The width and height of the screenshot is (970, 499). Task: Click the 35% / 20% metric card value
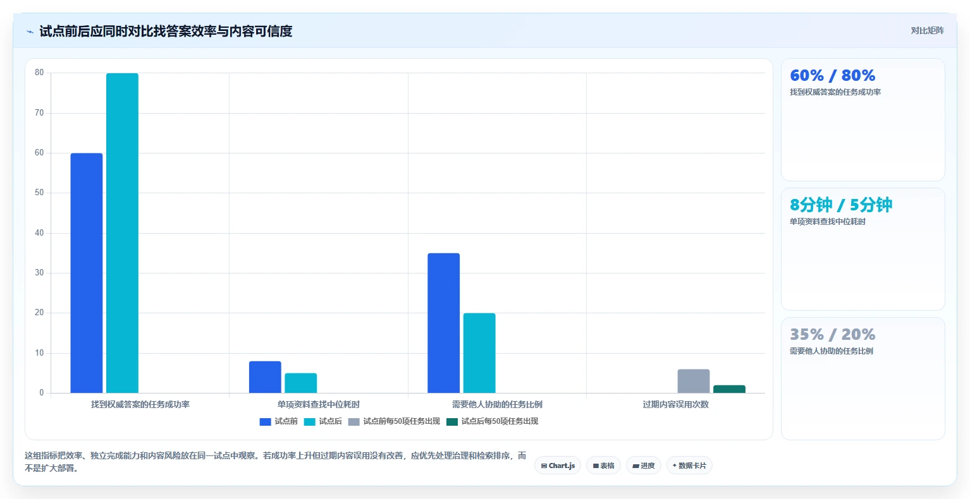[x=832, y=335]
